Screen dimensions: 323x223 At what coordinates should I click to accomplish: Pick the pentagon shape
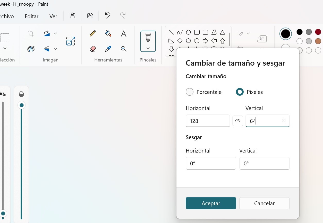point(188,41)
